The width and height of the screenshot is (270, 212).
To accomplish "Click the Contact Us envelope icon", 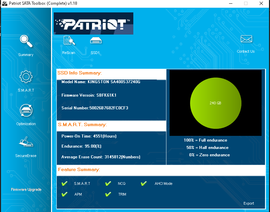I will (246, 39).
